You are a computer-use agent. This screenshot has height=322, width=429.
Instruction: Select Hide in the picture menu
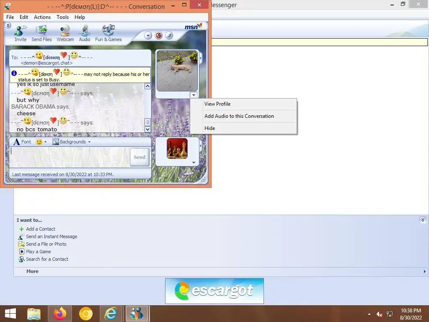click(x=243, y=128)
